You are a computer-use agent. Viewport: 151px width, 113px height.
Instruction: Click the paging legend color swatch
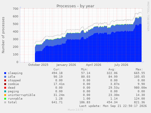point(5,91)
